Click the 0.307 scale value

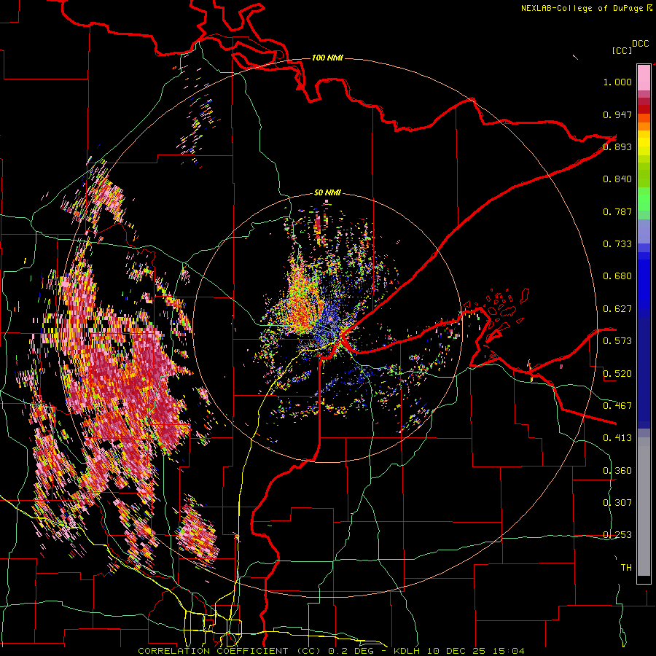(617, 503)
